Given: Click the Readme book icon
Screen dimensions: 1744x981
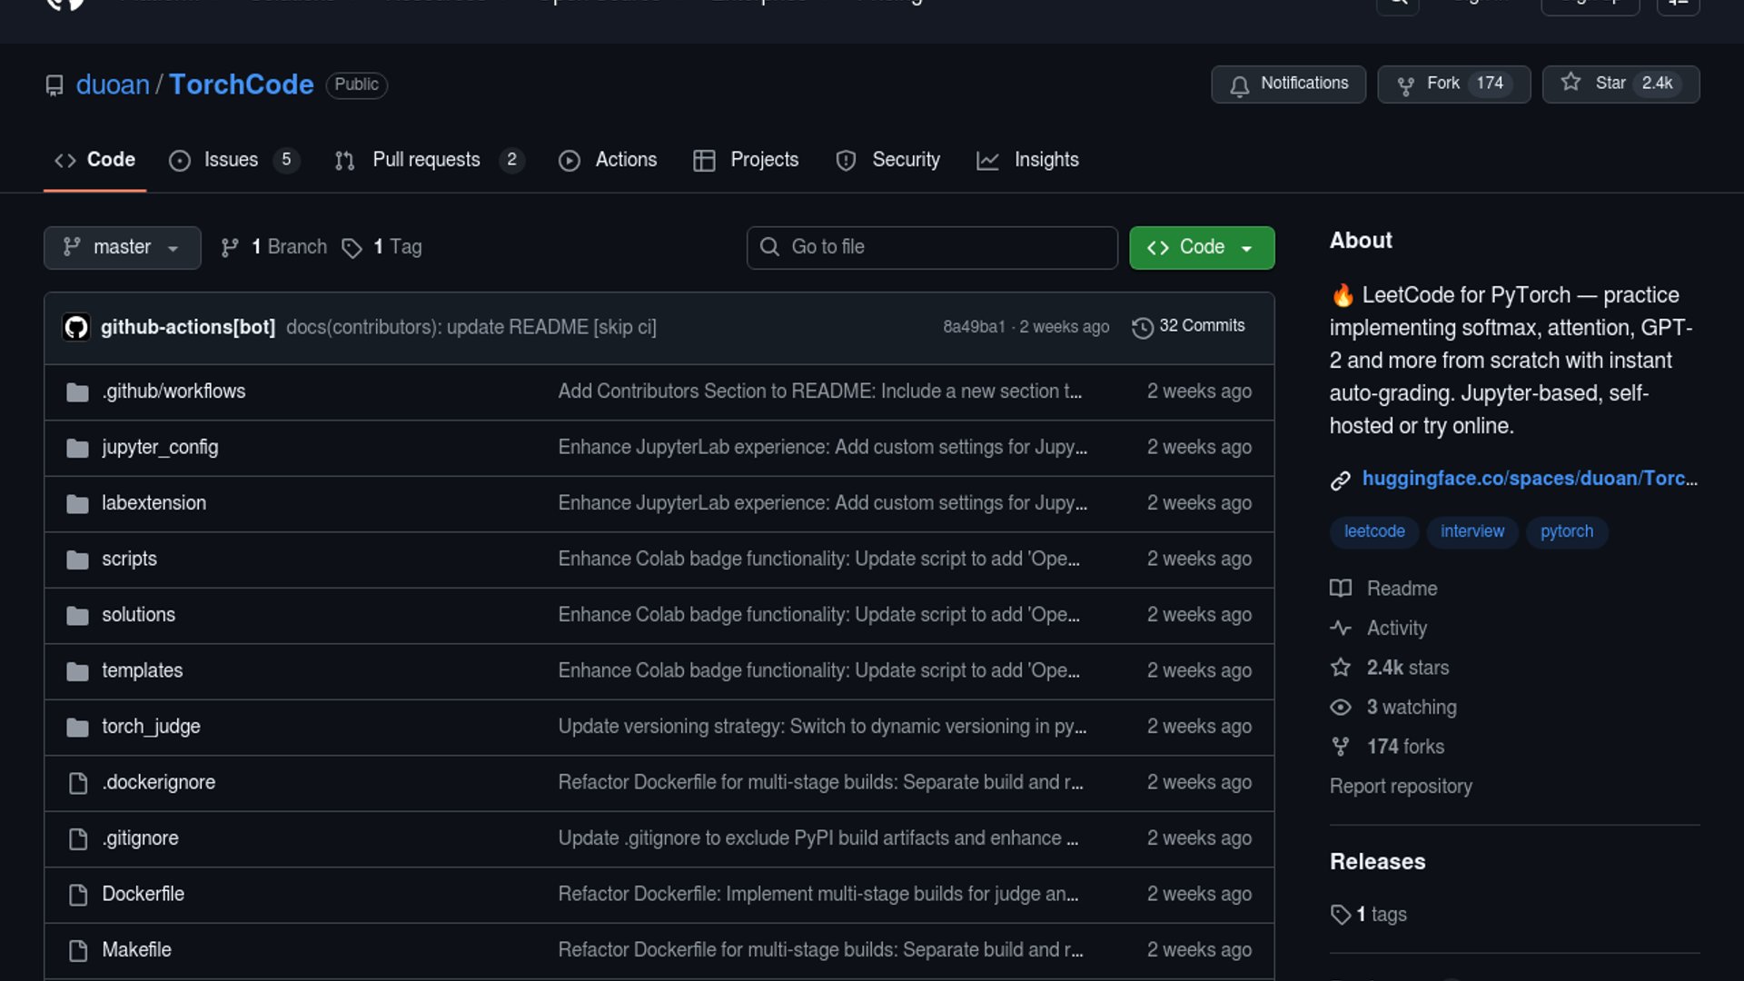Looking at the screenshot, I should pyautogui.click(x=1341, y=589).
